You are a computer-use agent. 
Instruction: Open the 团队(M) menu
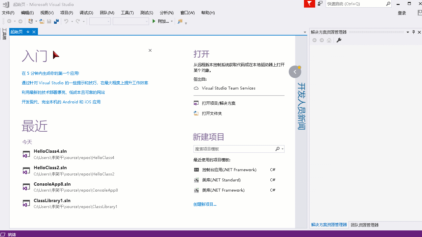click(x=107, y=13)
